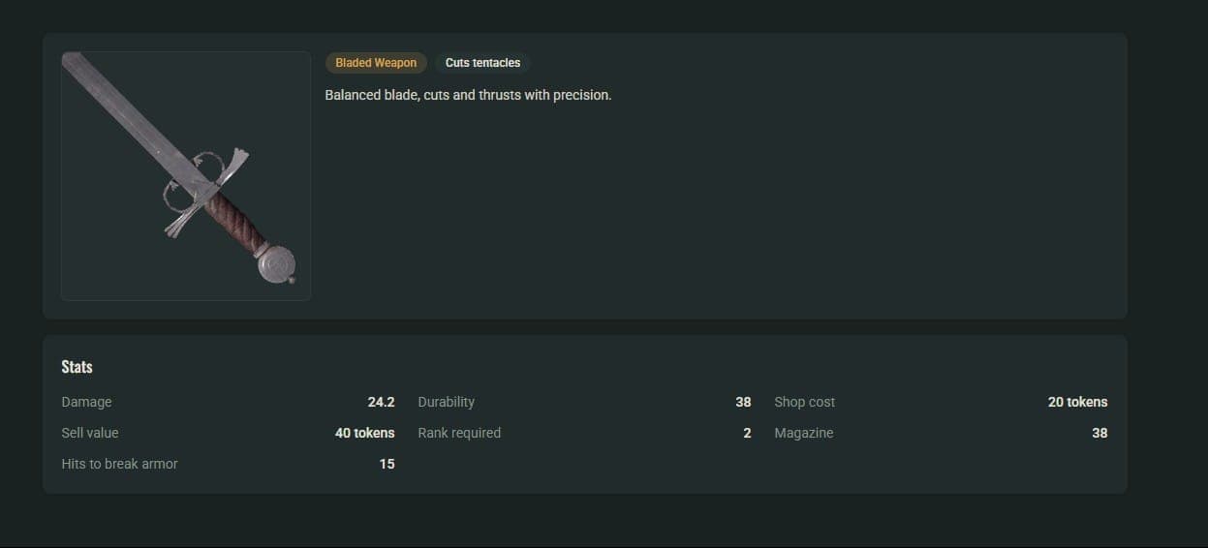This screenshot has height=548, width=1208.
Task: Click the Sell value label
Action: [89, 433]
